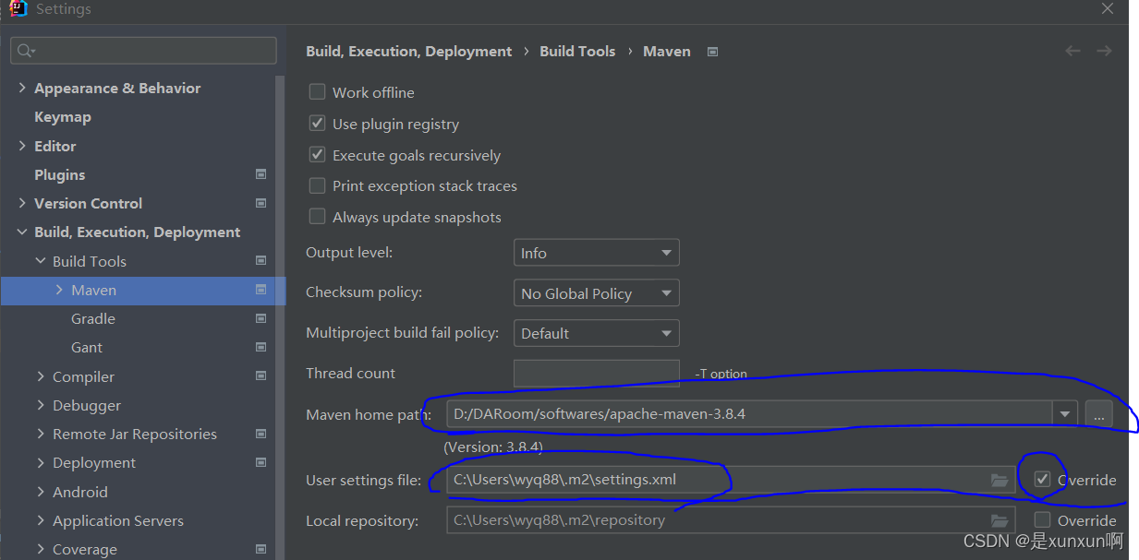Click the Maven home path text field

click(x=749, y=414)
